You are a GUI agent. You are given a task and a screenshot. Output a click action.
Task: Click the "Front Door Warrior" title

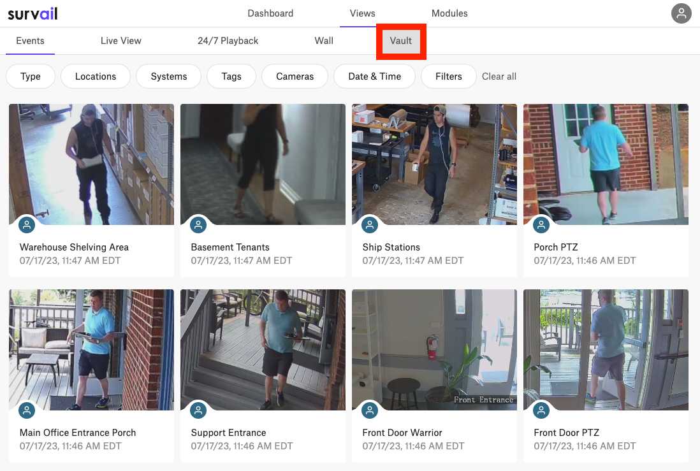click(x=402, y=433)
